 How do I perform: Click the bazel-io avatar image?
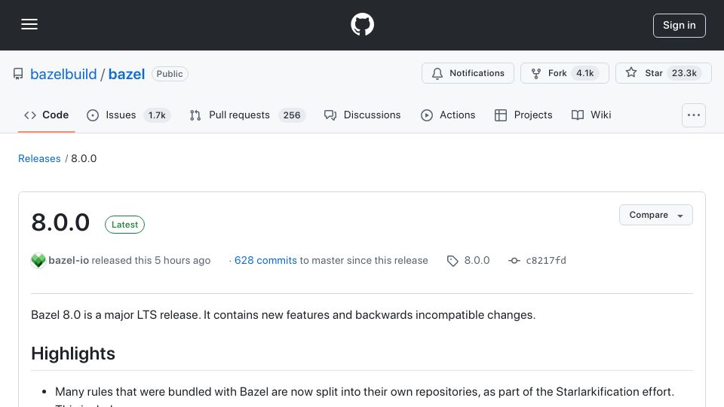38,261
